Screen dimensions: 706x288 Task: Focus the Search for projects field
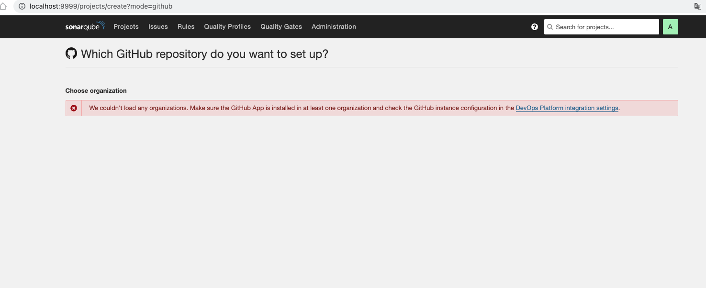tap(602, 27)
